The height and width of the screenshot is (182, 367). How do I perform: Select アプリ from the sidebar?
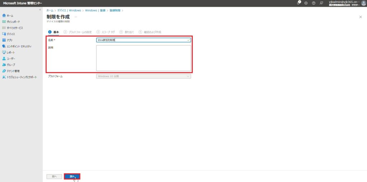[9, 40]
